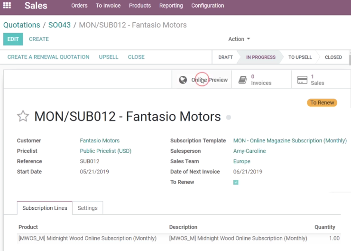Click the Sales app title
This screenshot has height=251, width=351.
tap(36, 6)
